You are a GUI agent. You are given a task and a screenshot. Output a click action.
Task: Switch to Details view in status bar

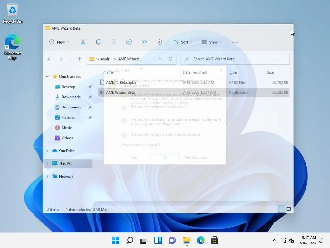282,209
